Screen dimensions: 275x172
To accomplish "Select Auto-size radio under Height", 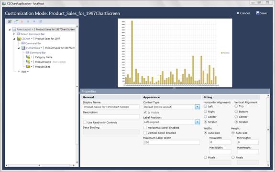I will click(233, 133).
